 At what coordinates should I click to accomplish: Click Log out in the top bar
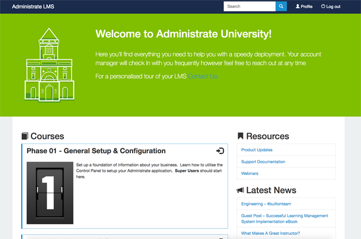pyautogui.click(x=331, y=6)
